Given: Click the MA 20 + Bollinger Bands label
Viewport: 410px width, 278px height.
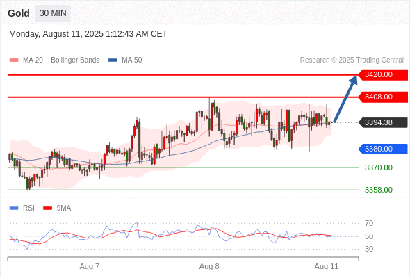Looking at the screenshot, I should 61,60.
